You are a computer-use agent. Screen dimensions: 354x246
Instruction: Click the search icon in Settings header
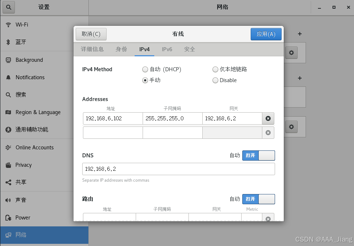9,7
